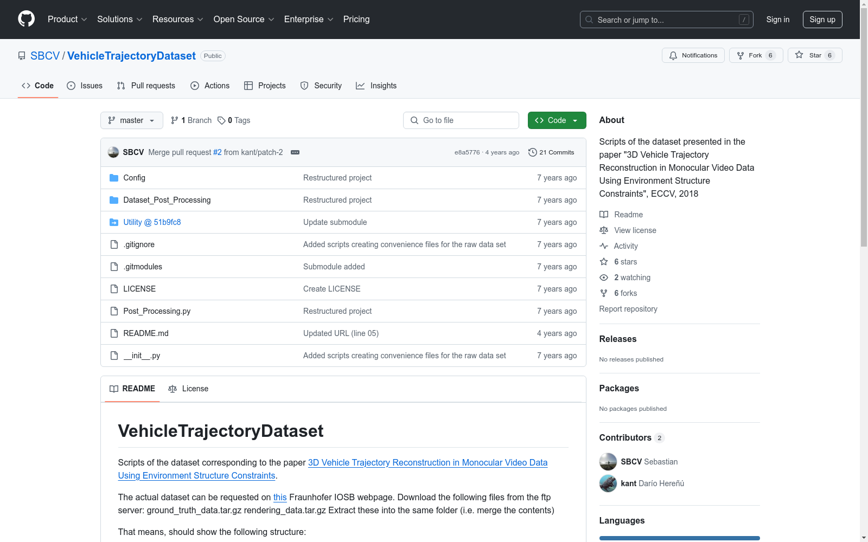The height and width of the screenshot is (542, 868).
Task: Click the Notifications bell button
Action: tap(693, 55)
